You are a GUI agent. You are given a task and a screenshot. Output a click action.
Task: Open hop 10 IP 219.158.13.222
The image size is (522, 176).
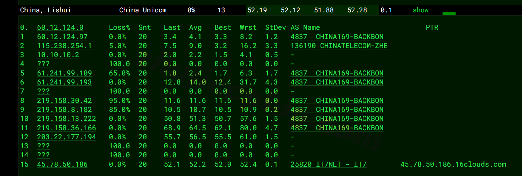(x=66, y=119)
